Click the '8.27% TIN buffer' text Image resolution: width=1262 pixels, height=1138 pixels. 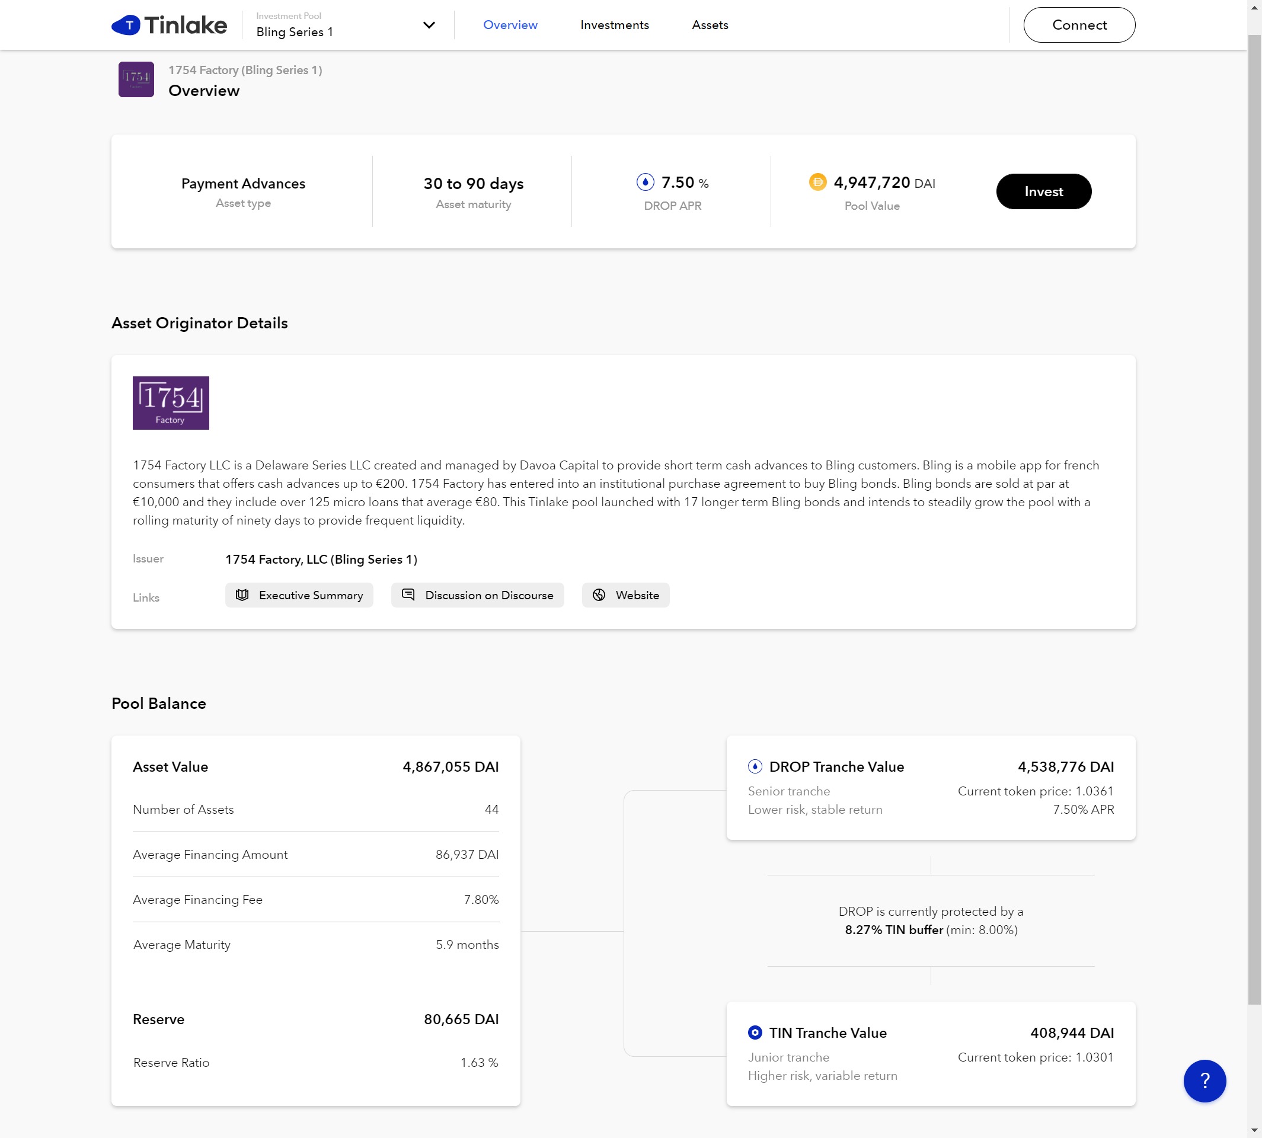coord(894,930)
